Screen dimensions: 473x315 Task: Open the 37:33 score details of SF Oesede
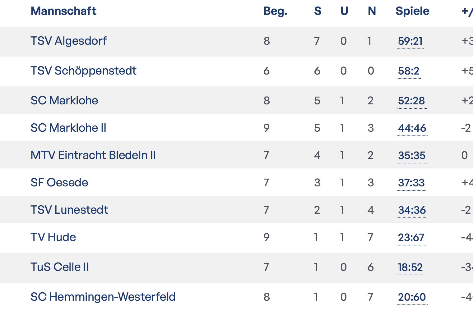[x=411, y=182]
